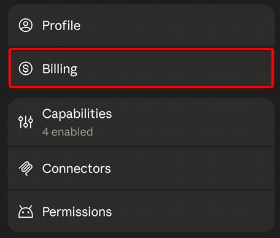Image resolution: width=280 pixels, height=238 pixels.
Task: Open the Permissions text label
Action: coord(77,212)
